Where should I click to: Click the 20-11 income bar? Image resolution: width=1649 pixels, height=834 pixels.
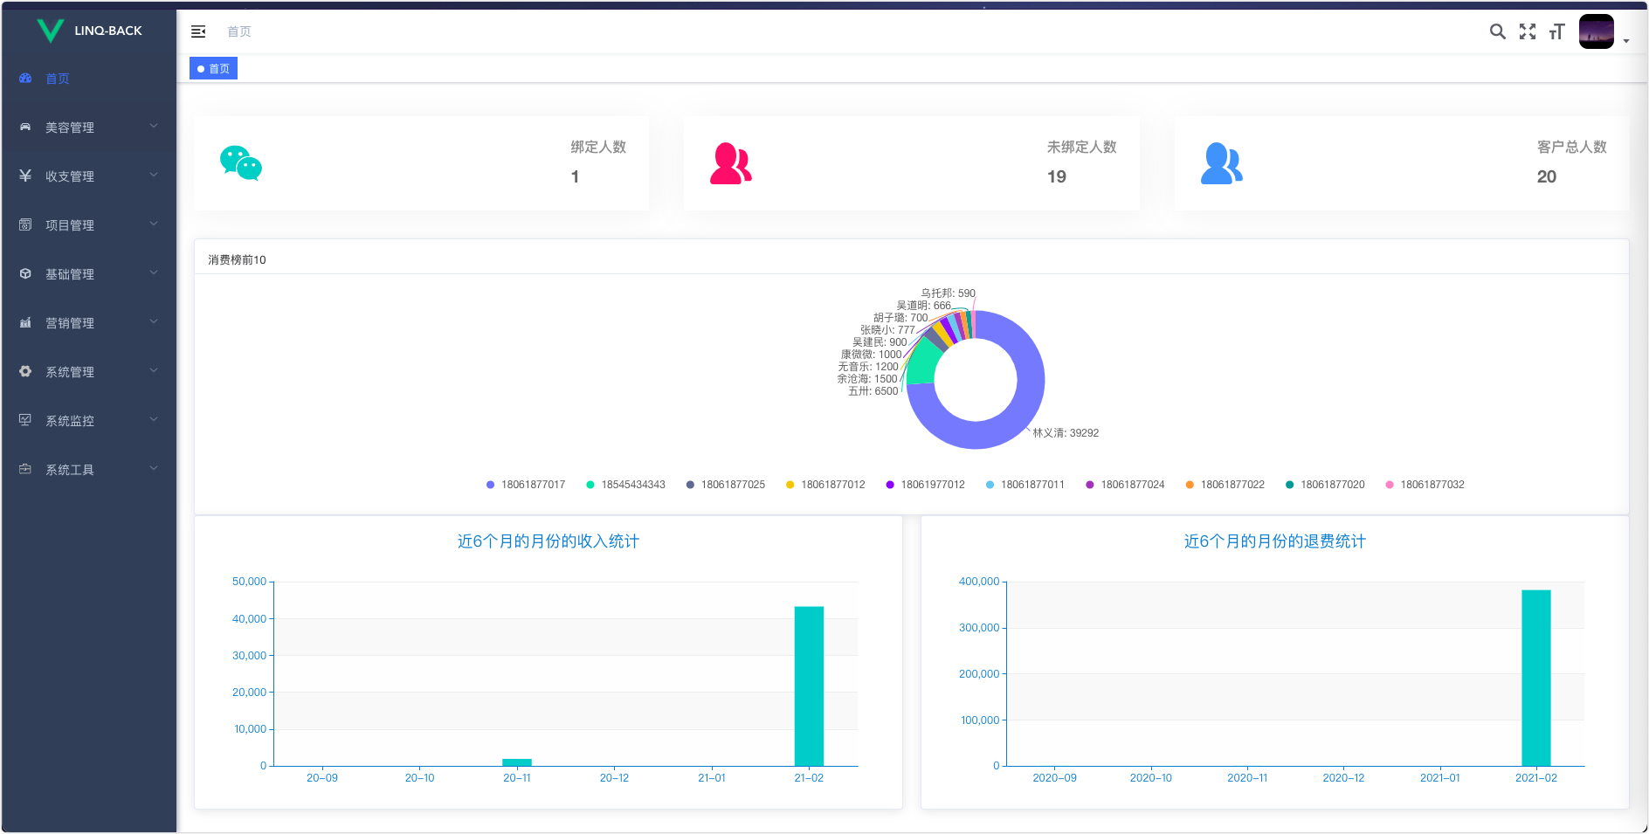pyautogui.click(x=517, y=762)
